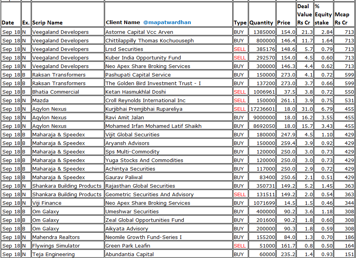The height and width of the screenshot is (258, 356).
Task: Click client Achintya Securities
Action: point(130,169)
